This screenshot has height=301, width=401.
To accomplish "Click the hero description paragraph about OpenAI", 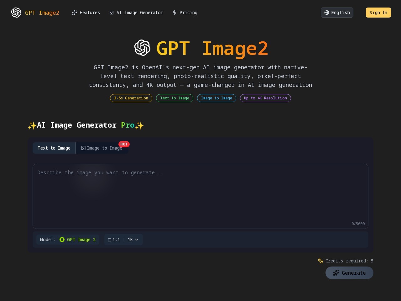I will (x=200, y=76).
